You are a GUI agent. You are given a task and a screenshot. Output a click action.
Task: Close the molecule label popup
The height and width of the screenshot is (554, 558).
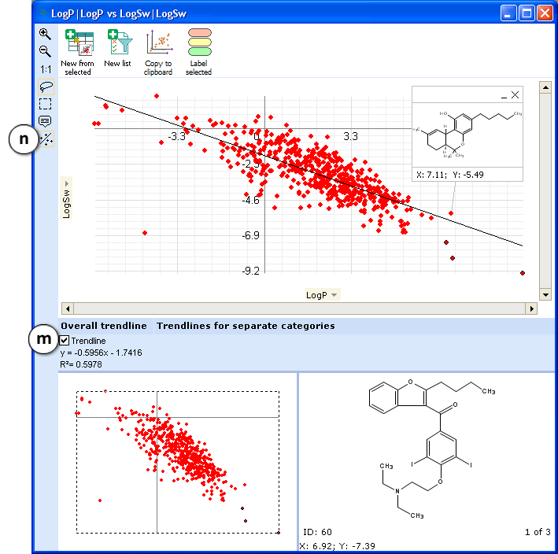(x=516, y=94)
